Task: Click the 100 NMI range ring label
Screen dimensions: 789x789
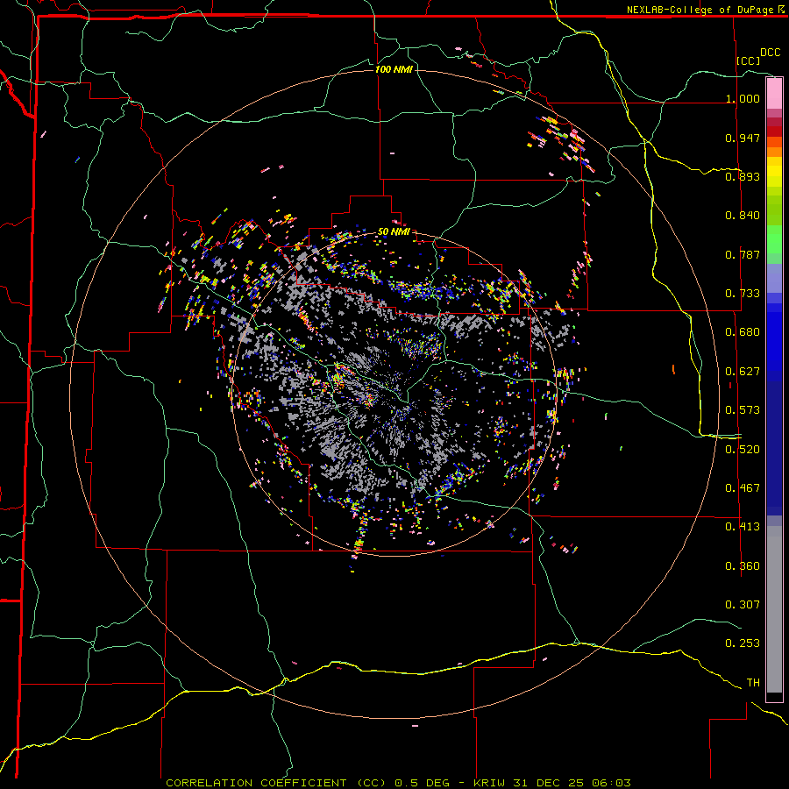Action: click(394, 69)
